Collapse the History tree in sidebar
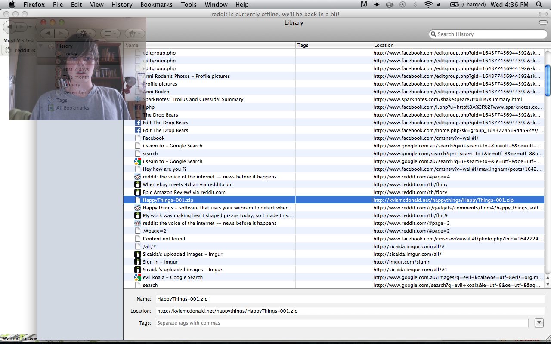The width and height of the screenshot is (551, 344). pos(41,46)
